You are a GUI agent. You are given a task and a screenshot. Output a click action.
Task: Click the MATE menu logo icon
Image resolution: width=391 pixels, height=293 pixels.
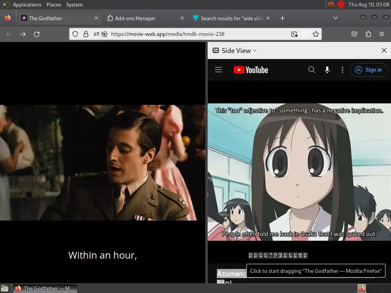tap(6, 5)
